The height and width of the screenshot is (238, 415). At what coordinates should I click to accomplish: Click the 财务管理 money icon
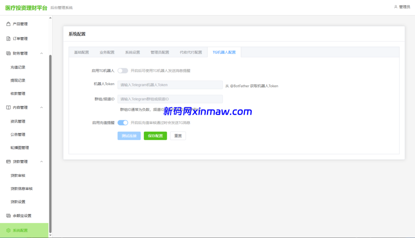[8, 53]
